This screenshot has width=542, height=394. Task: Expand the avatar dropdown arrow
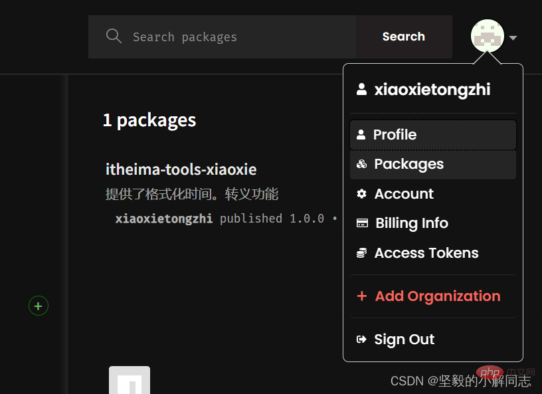coord(513,39)
